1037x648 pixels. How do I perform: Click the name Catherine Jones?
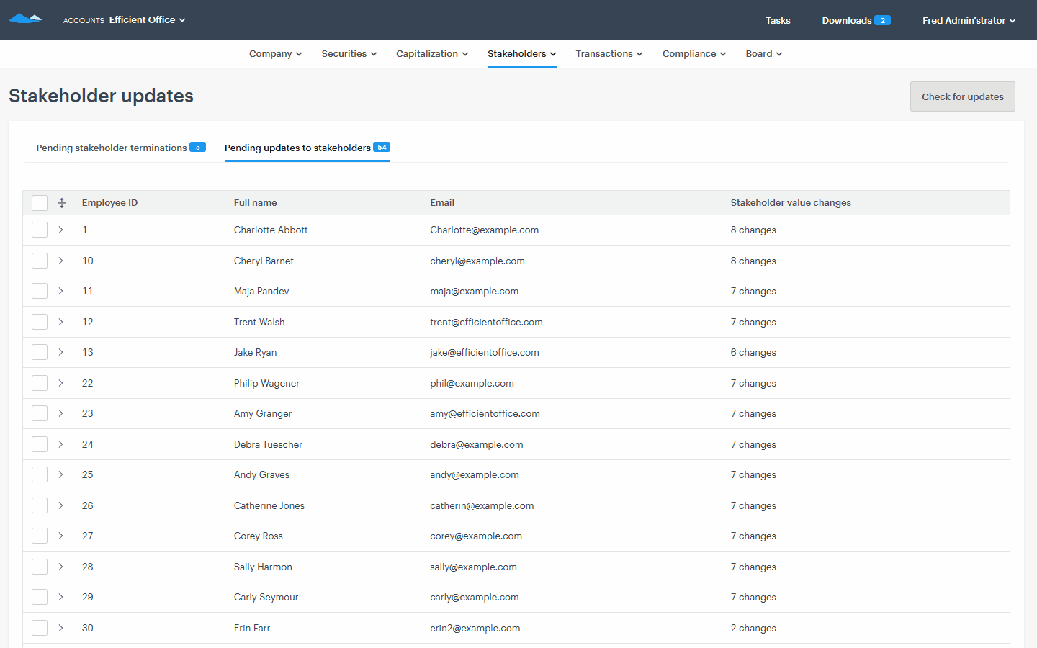tap(269, 505)
